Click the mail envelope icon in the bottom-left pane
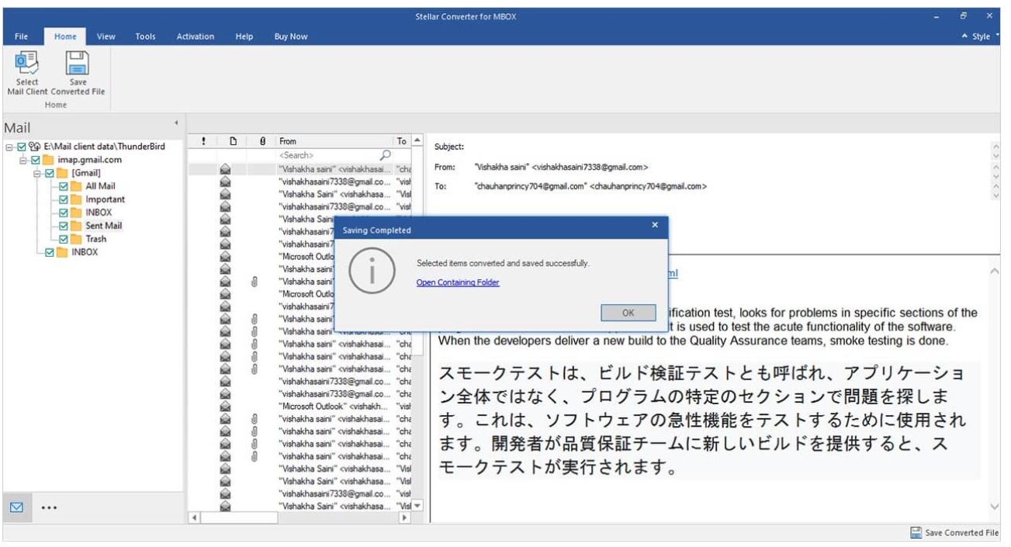 click(x=16, y=507)
